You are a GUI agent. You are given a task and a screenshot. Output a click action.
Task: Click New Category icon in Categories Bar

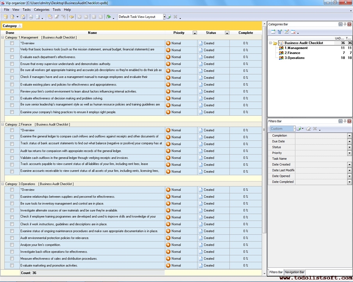[x=273, y=32]
